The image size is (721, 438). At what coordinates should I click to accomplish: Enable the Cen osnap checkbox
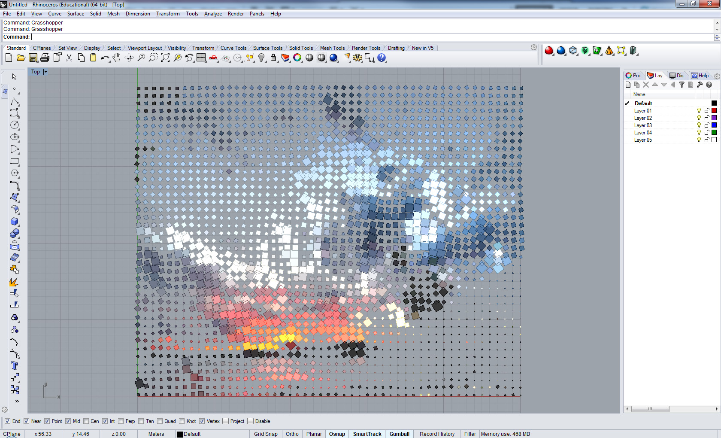86,421
